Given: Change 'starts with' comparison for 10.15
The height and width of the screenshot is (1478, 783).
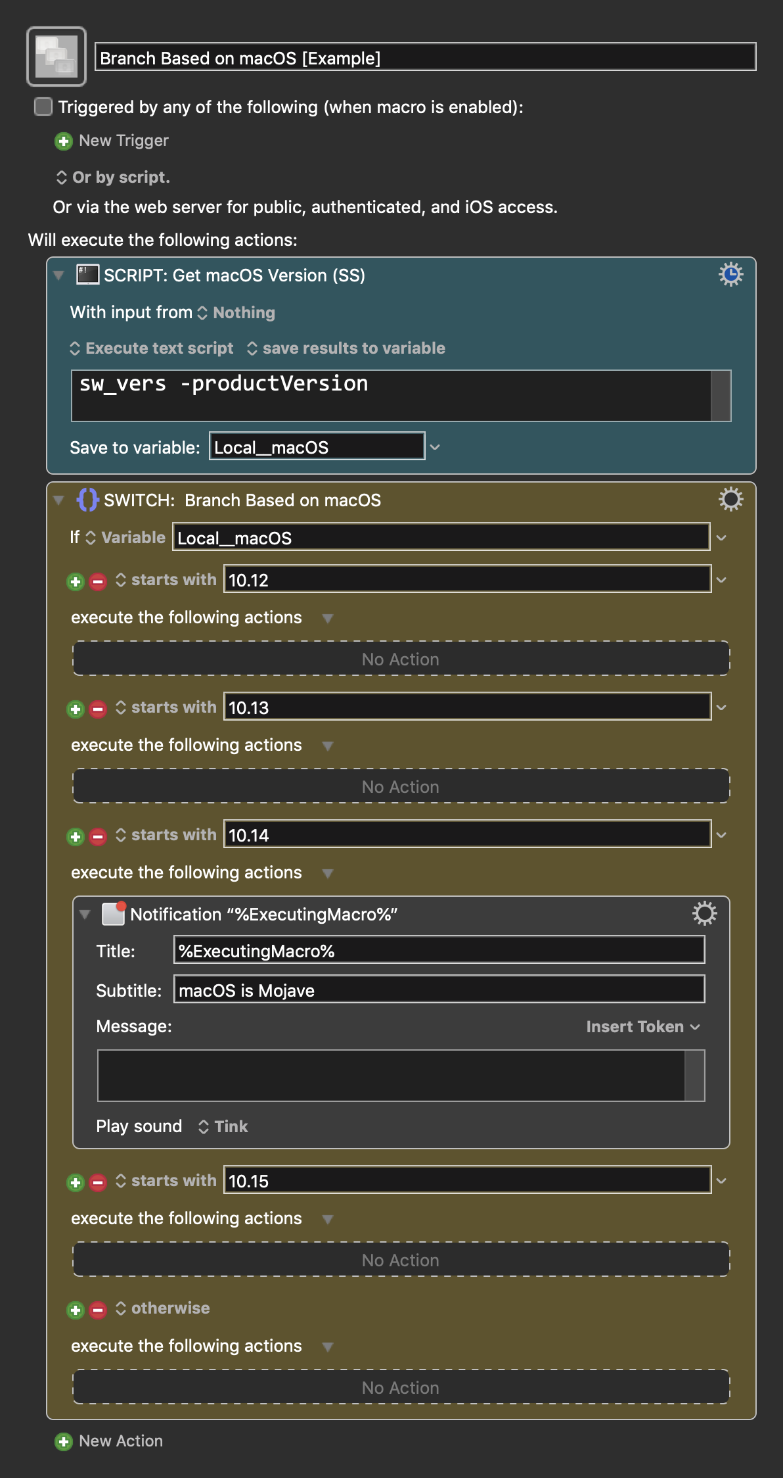Looking at the screenshot, I should [x=166, y=1181].
